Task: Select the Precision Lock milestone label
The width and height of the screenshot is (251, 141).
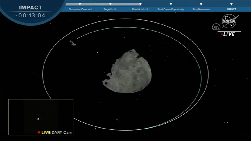Action: pos(140,9)
